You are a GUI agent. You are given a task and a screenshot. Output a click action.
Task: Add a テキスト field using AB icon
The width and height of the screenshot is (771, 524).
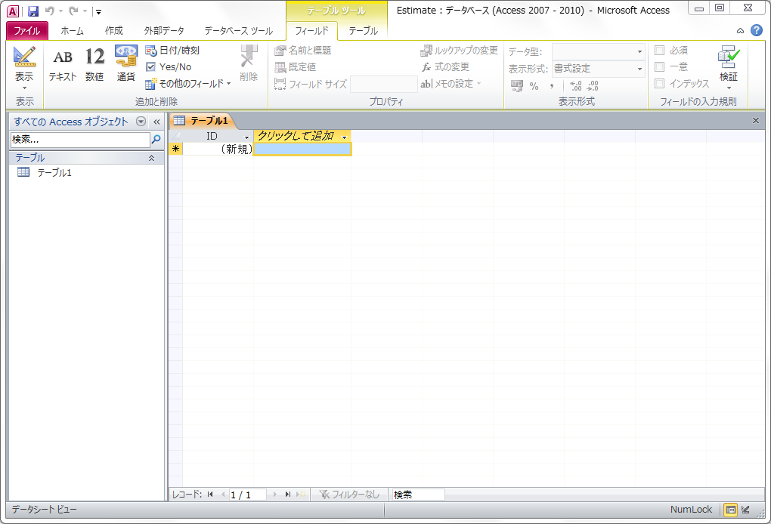[63, 64]
